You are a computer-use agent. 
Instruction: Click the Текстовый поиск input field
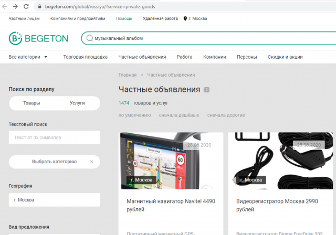point(54,138)
